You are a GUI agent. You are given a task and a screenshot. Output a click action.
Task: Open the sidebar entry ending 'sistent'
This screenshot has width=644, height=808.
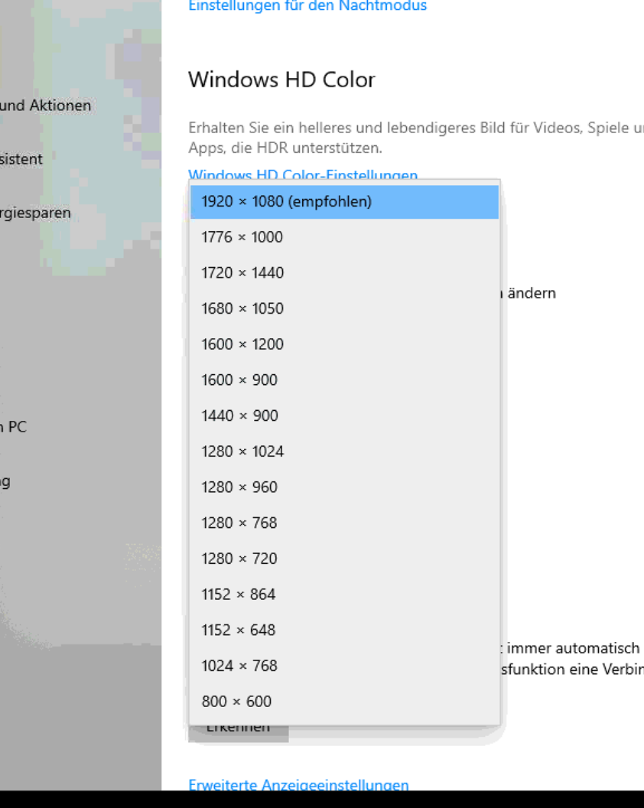click(21, 158)
